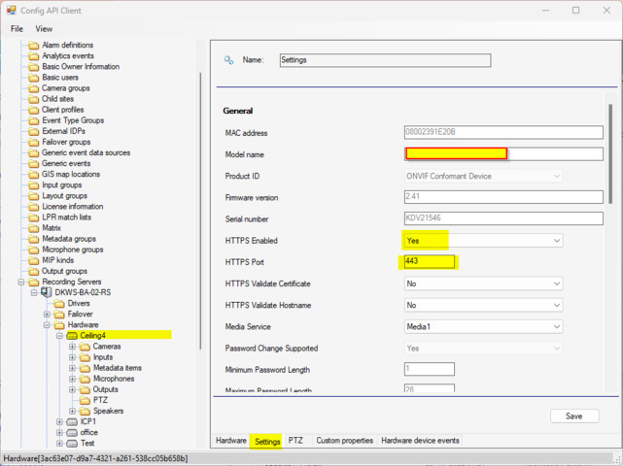The width and height of the screenshot is (623, 466).
Task: Click the DKWS-BA-02-RS server icon
Action: (x=46, y=292)
